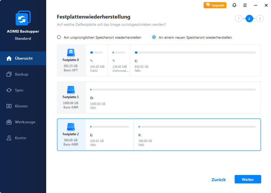Select 'Am ursprünglichen Speicherort wiederherstellen' option
Image resolution: width=271 pixels, height=193 pixels.
tap(59, 37)
